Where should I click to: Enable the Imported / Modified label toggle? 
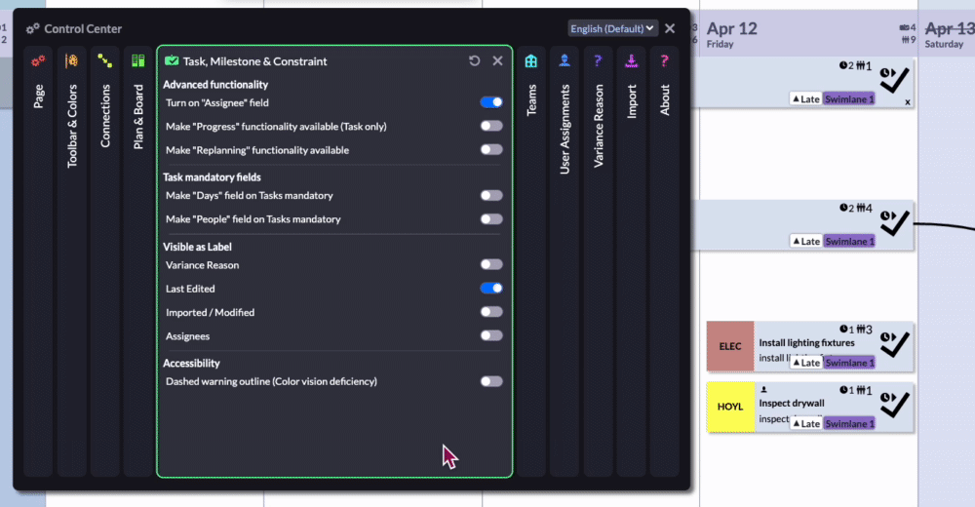click(491, 312)
